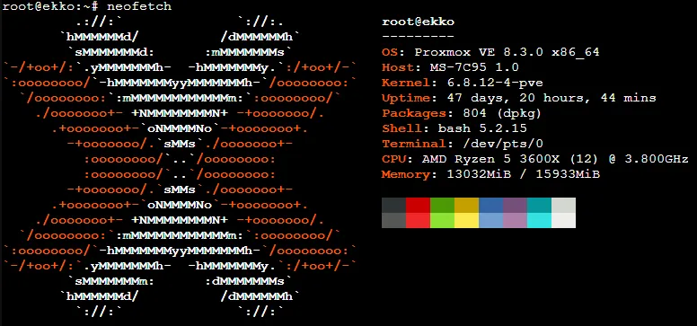Screen dimensions: 697x326
Task: Click the '/dev/pts/0' terminal value
Action: (x=503, y=144)
